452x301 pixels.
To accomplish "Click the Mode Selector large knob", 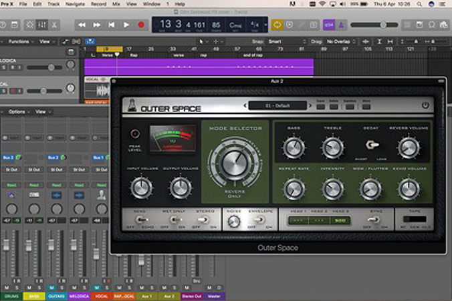I will click(235, 162).
